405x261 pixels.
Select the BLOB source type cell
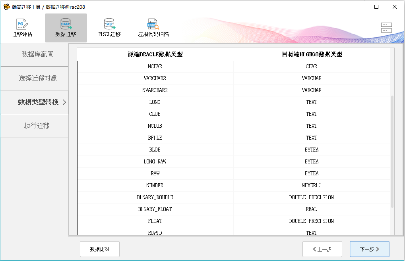[x=155, y=150]
